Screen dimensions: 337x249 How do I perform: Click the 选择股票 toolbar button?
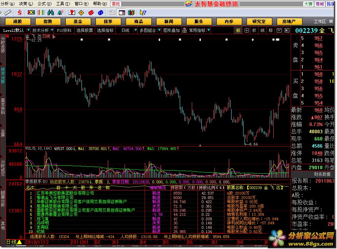point(85,30)
